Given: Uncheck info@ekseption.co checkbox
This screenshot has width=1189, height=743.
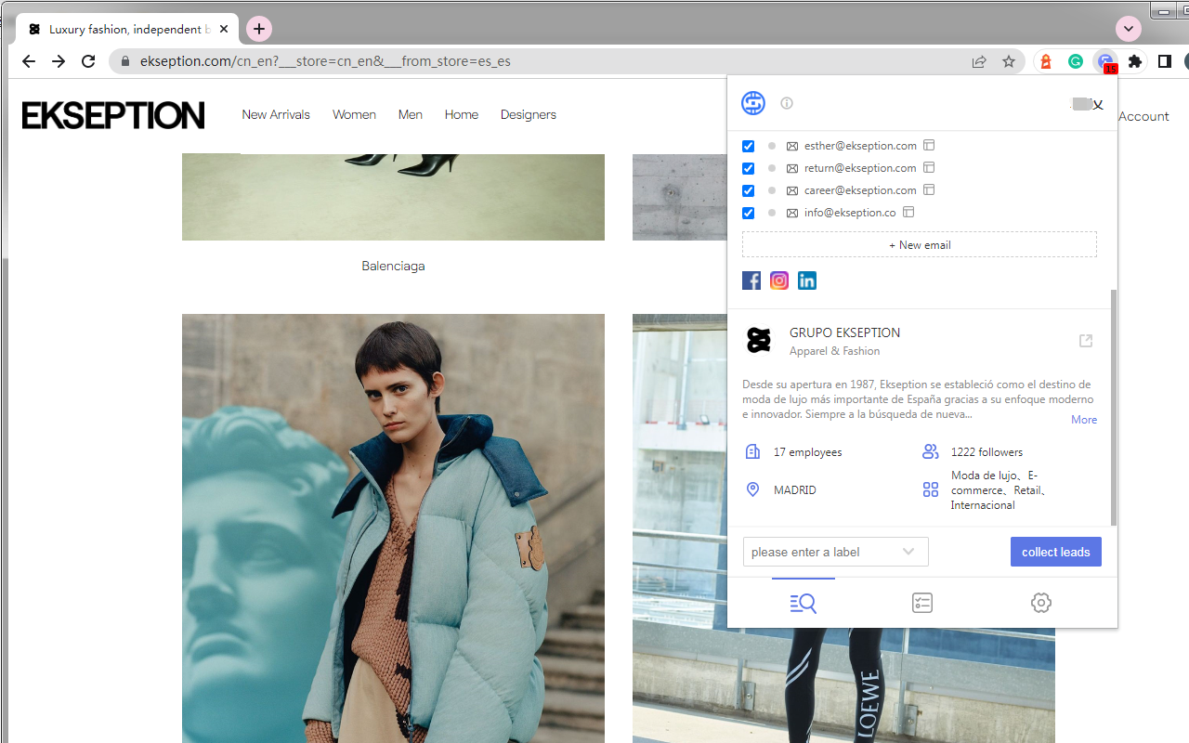Looking at the screenshot, I should (749, 213).
